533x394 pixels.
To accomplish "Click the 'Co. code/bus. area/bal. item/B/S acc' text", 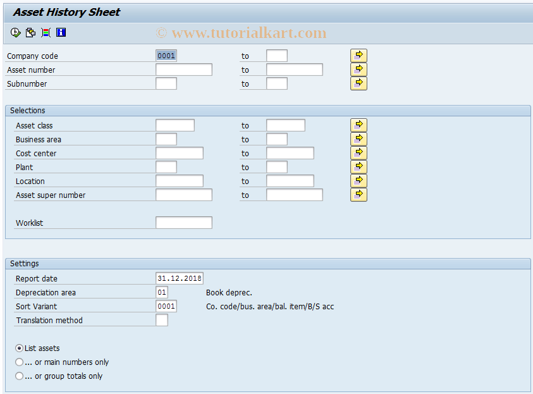I will pyautogui.click(x=270, y=307).
